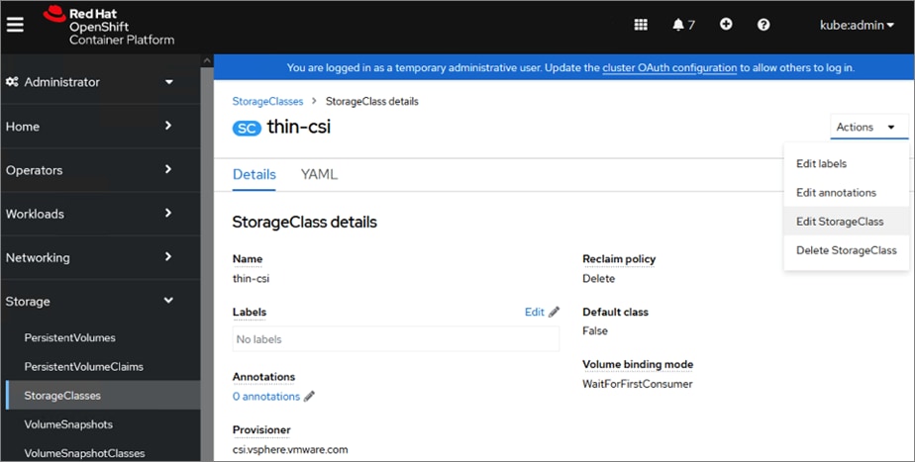This screenshot has width=915, height=462.
Task: Click the thin-csi name value
Action: pos(251,278)
